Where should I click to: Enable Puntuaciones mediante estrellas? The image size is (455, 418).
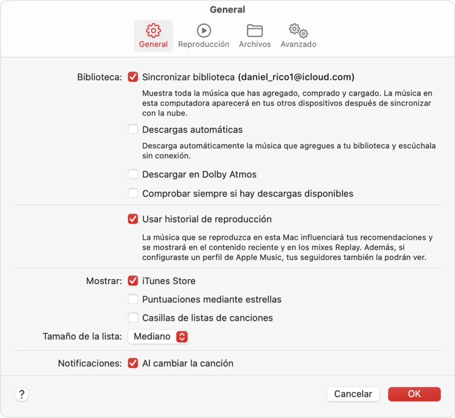point(133,299)
